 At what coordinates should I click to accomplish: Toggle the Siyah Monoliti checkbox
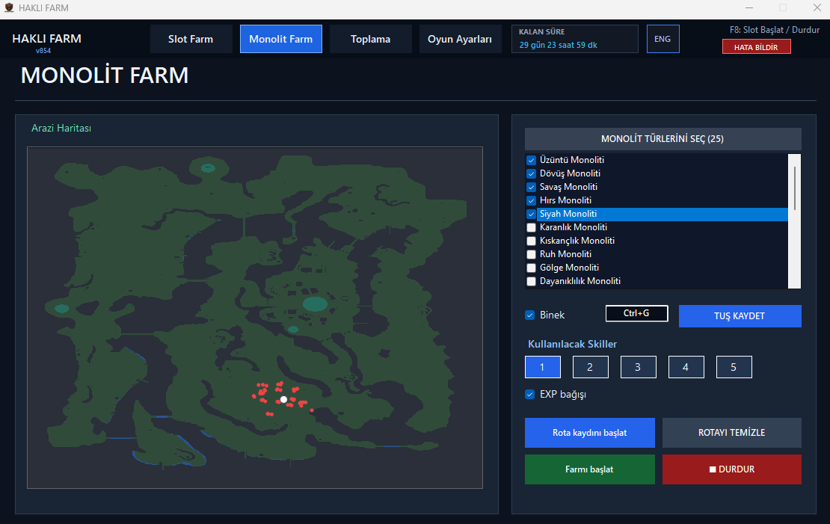click(x=531, y=215)
